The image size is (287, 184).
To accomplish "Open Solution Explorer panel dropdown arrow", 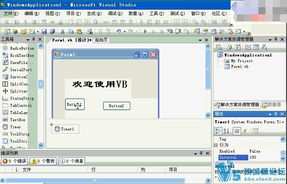I will (270, 40).
